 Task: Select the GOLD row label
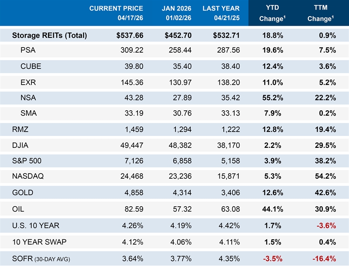click(x=23, y=192)
